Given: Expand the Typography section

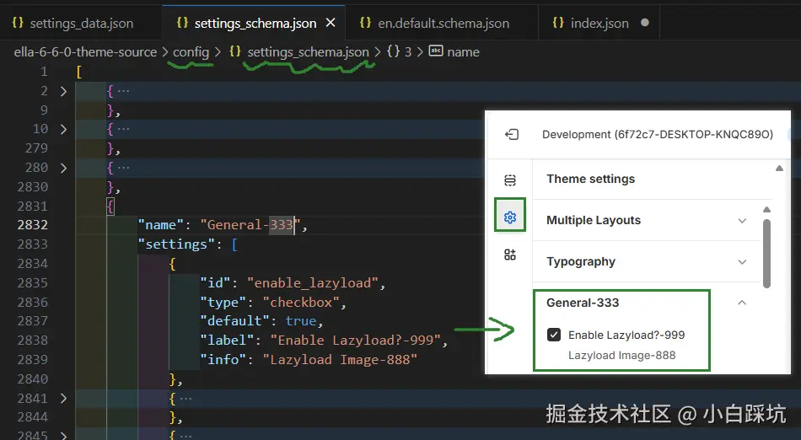Looking at the screenshot, I should [647, 262].
